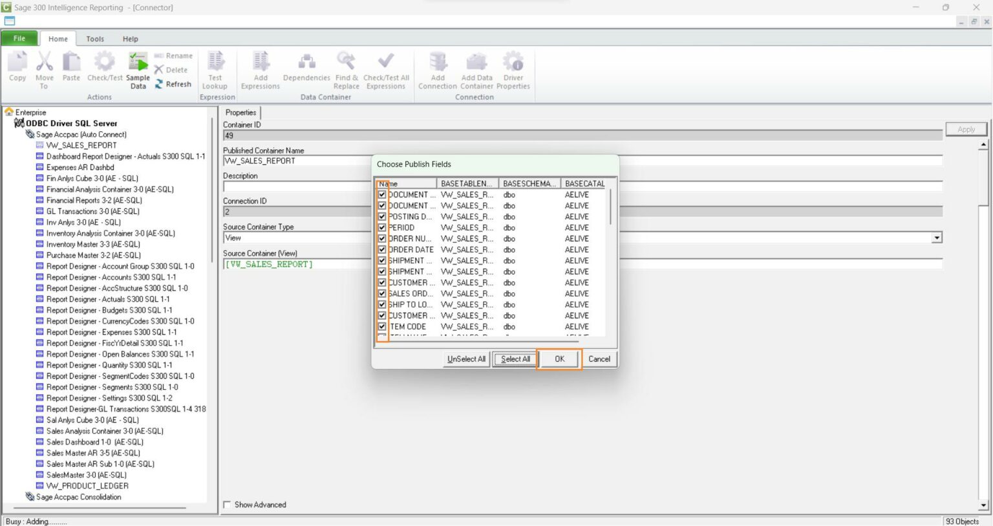Uncheck the ORDER DATE field checkbox
The width and height of the screenshot is (993, 526).
382,249
